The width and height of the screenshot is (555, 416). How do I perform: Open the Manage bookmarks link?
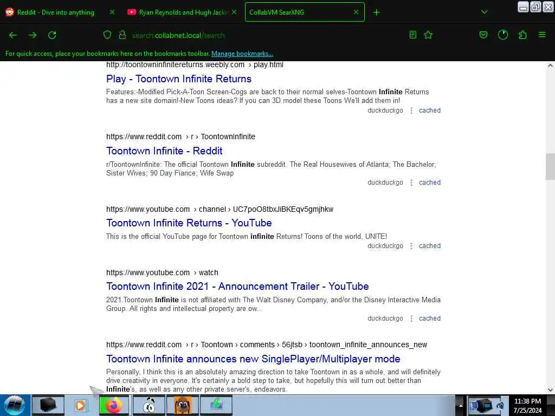tap(242, 54)
